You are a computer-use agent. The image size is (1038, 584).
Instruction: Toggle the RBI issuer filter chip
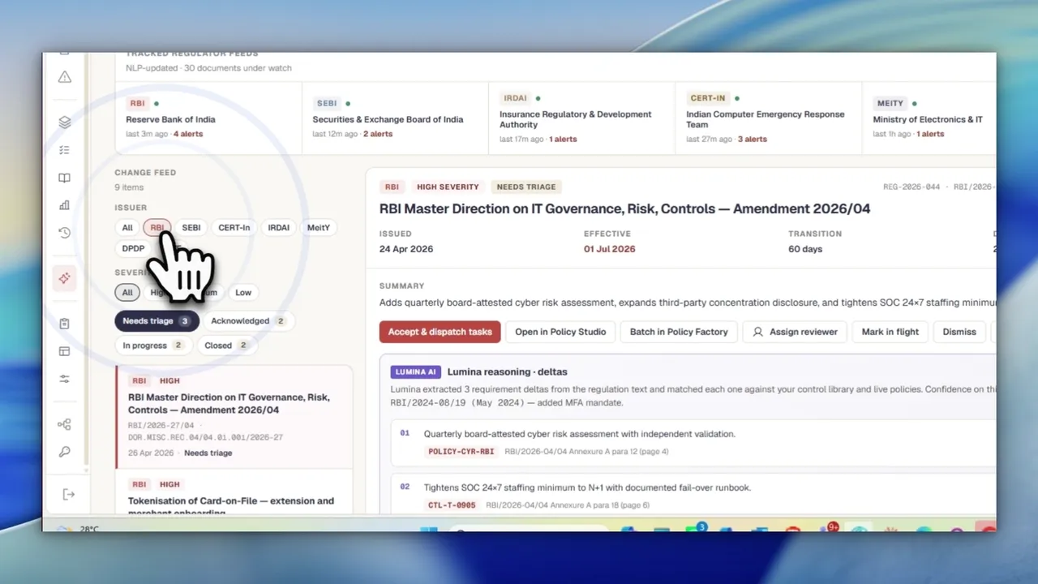click(x=157, y=228)
